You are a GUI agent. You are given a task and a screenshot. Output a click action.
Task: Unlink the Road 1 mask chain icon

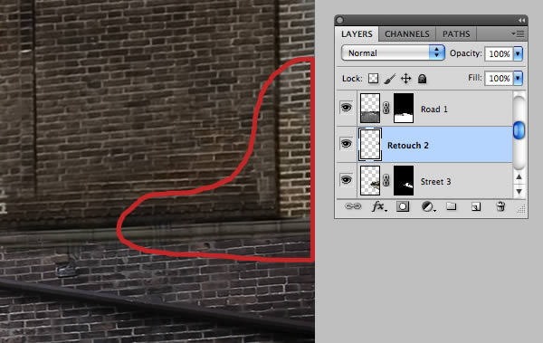click(386, 108)
